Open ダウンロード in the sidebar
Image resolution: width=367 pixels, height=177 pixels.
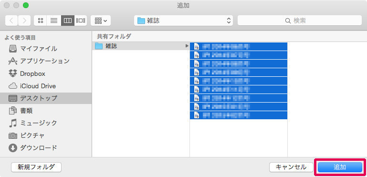[46, 148]
